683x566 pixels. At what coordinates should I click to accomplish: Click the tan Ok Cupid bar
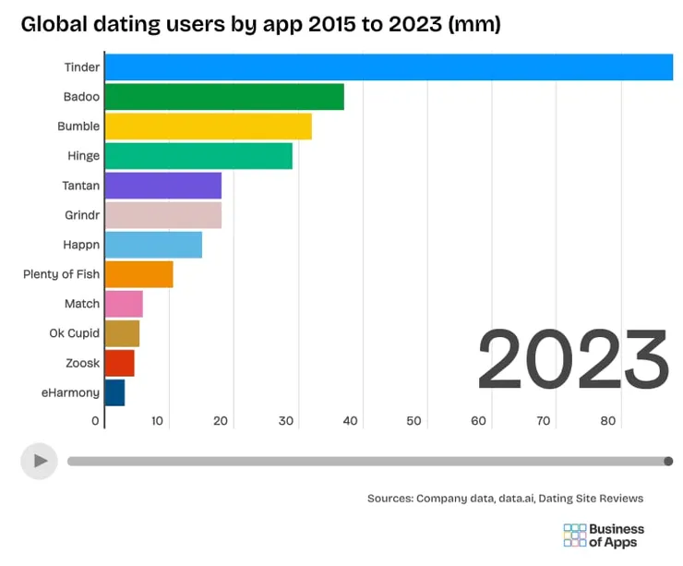122,333
